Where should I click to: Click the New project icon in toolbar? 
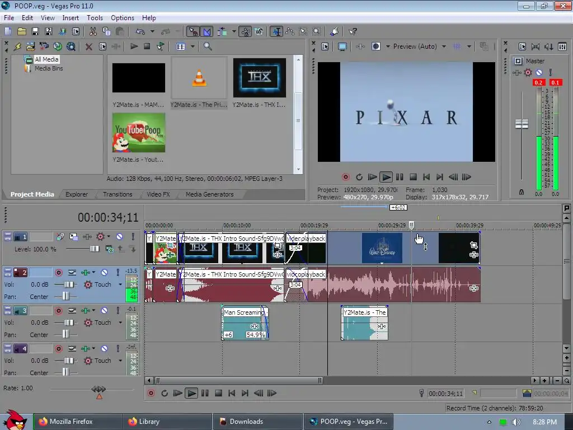(8, 31)
